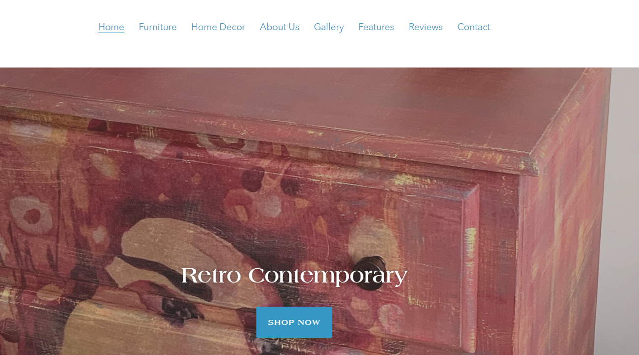Visit the About Us page
Viewport: 639px width, 355px height.
(x=280, y=27)
